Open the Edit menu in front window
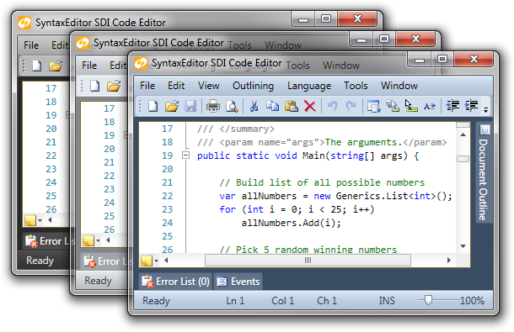 [x=176, y=86]
